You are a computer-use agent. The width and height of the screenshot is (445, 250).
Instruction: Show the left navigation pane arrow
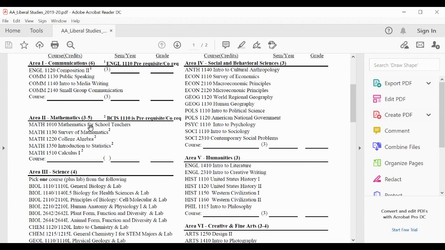[x=3, y=148]
